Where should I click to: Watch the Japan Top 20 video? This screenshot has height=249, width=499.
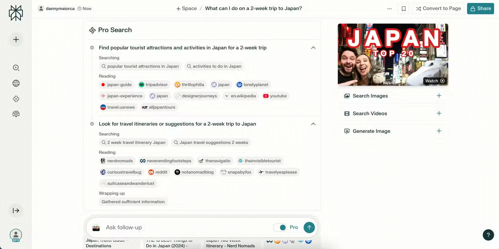pos(435,81)
